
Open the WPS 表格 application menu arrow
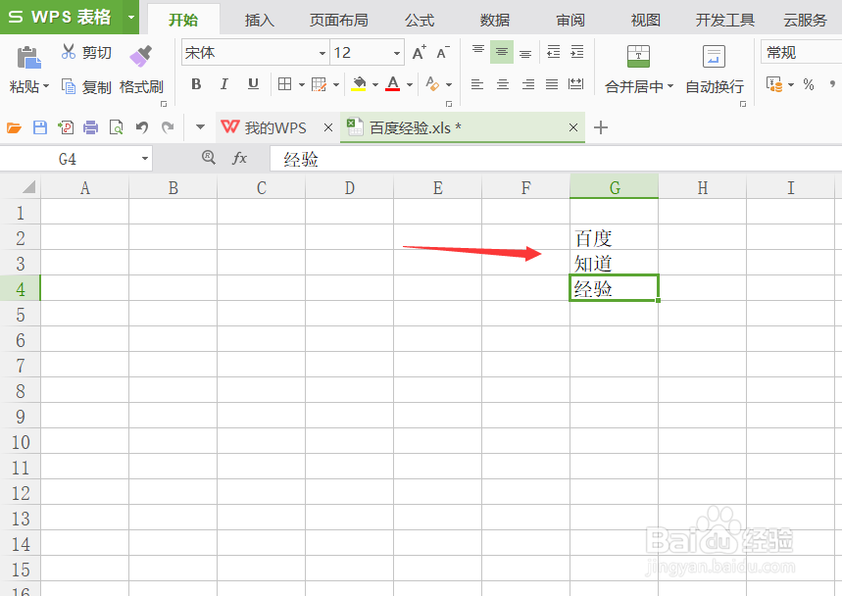click(130, 17)
